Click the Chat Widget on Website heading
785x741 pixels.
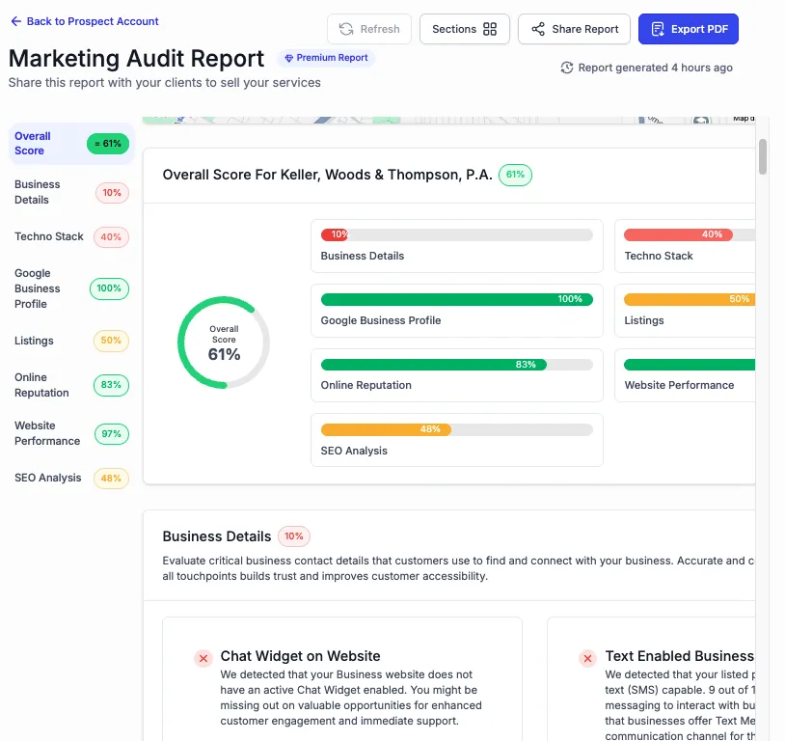coord(300,656)
